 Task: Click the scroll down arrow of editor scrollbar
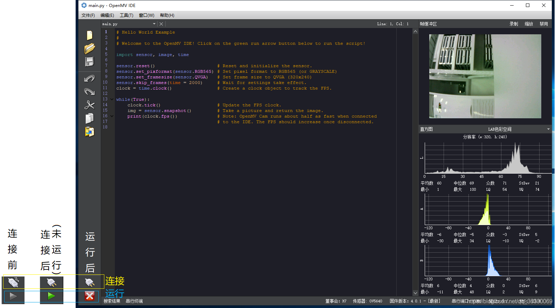click(415, 293)
